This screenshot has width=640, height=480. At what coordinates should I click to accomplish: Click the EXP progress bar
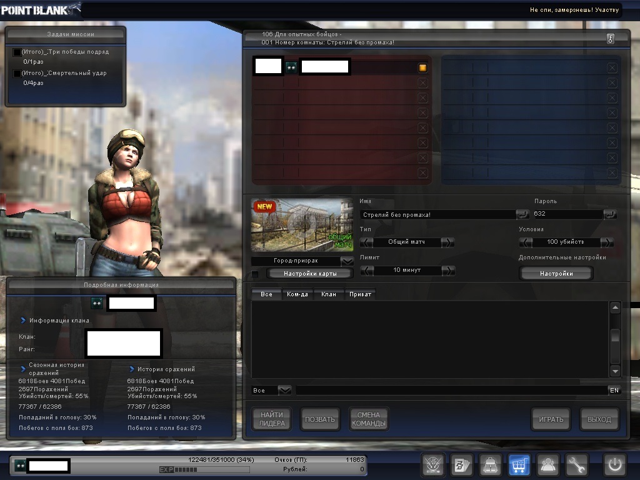coord(205,470)
